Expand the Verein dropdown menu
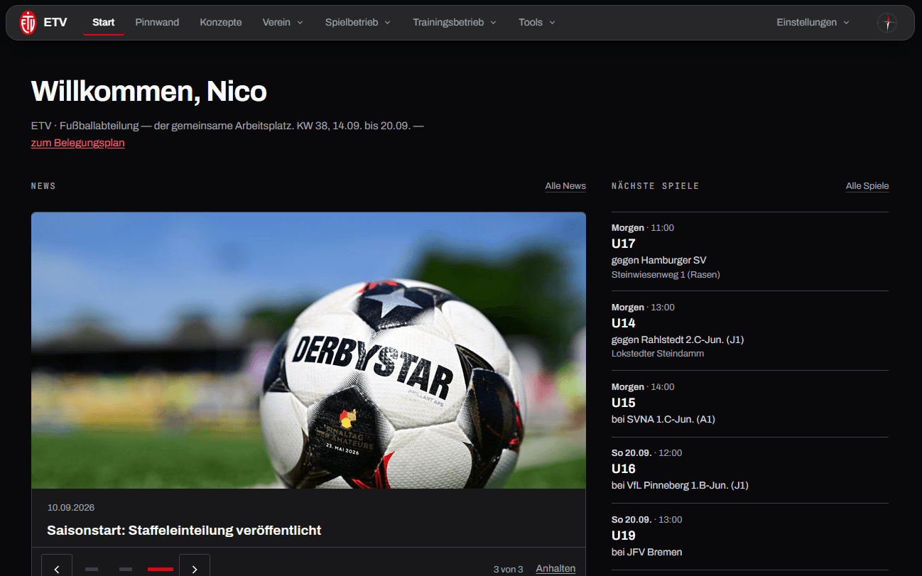Viewport: 922px width, 576px height. [283, 23]
